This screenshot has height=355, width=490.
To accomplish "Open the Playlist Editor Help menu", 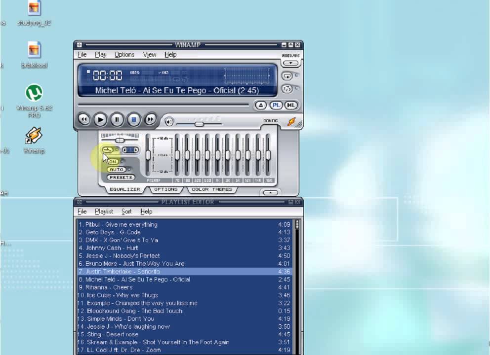I will pos(146,212).
